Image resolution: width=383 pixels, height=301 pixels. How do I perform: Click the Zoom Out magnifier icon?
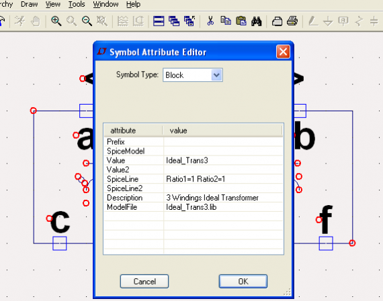pyautogui.click(x=87, y=21)
